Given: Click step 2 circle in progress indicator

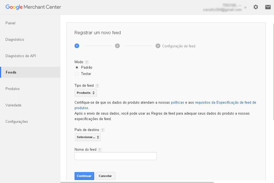Looking at the screenshot, I should (x=117, y=46).
